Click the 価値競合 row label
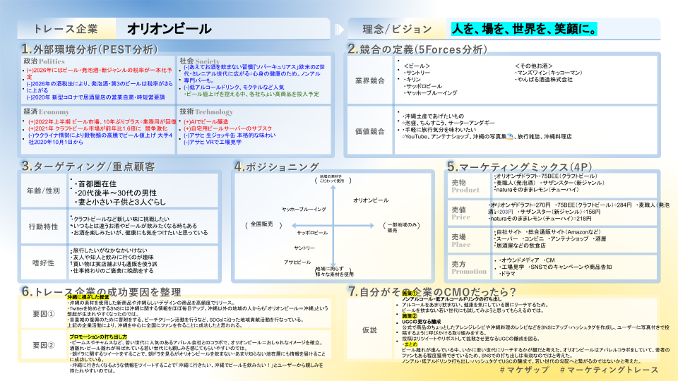The width and height of the screenshot is (678, 381). (x=369, y=131)
